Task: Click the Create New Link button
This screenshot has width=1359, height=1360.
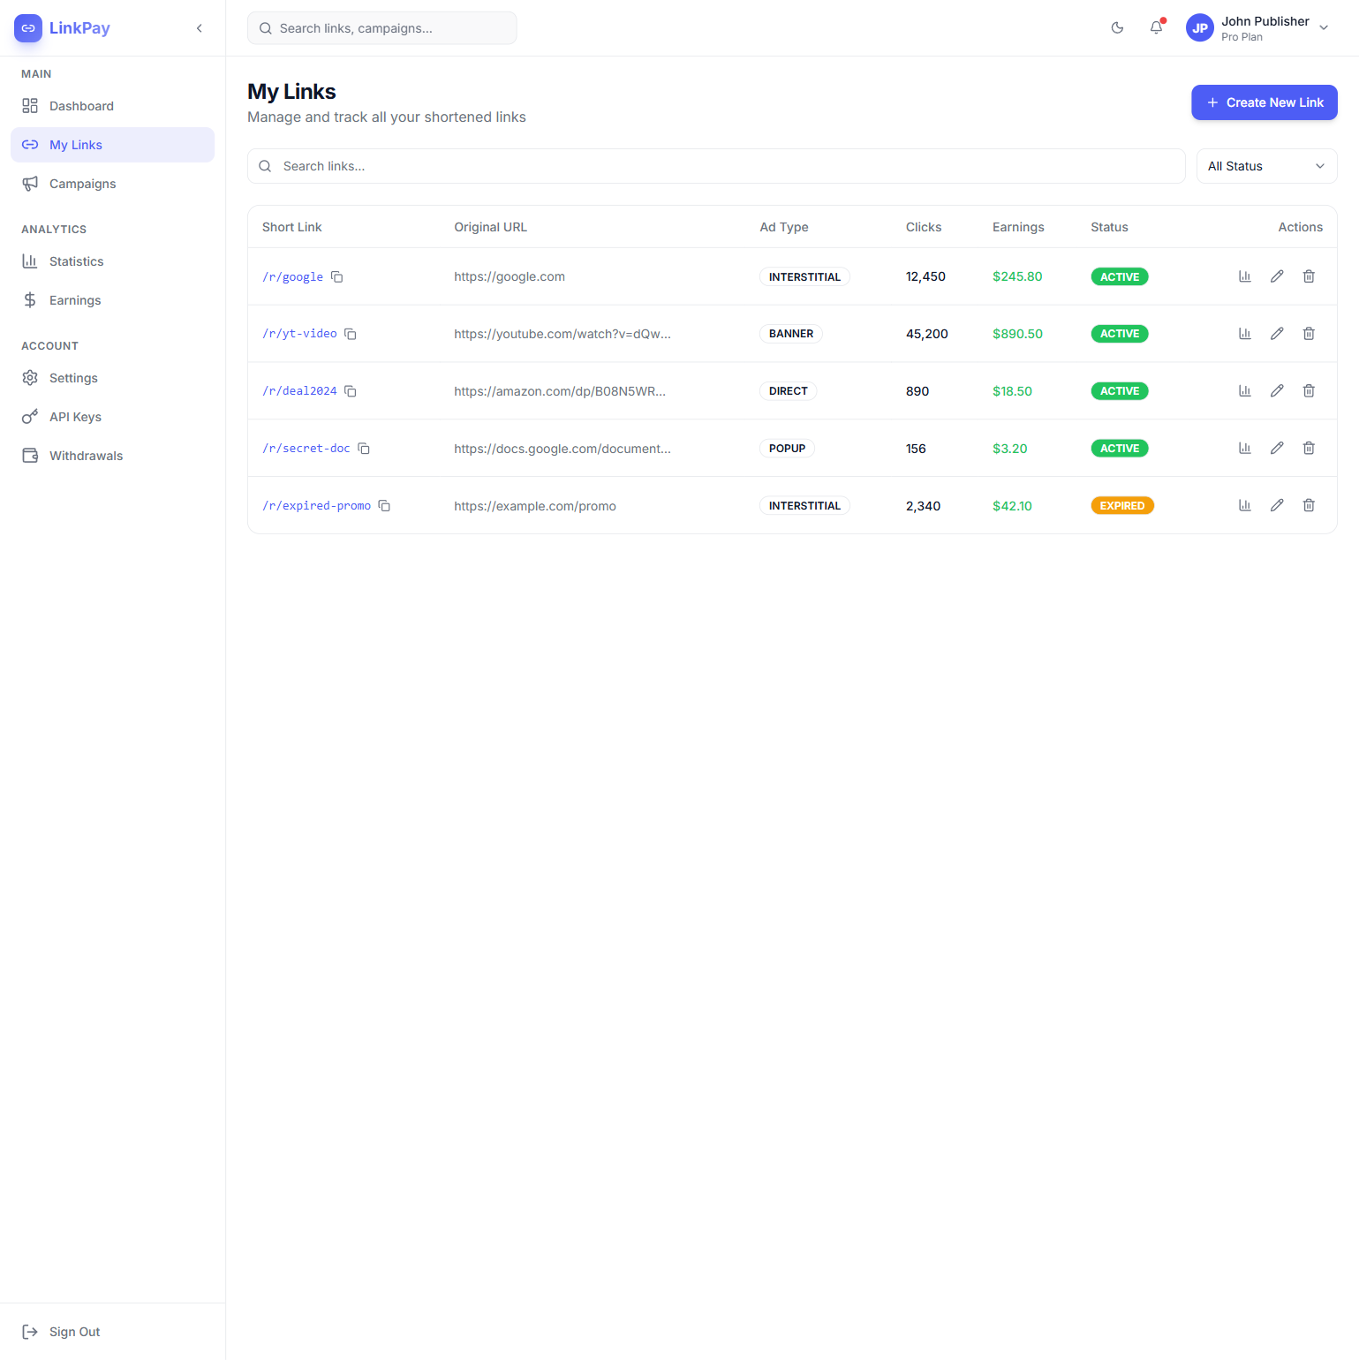Action: click(1264, 102)
